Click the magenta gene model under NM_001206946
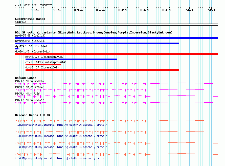The image size is (225, 166). click(x=116, y=90)
